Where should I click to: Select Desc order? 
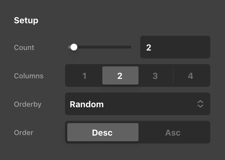103,132
